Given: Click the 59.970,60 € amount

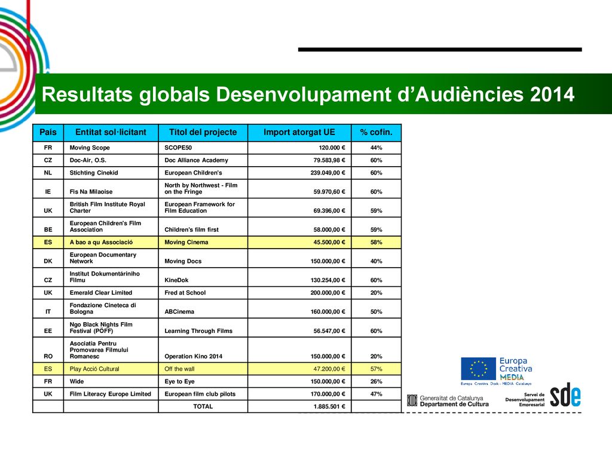Looking at the screenshot, I should 329,192.
